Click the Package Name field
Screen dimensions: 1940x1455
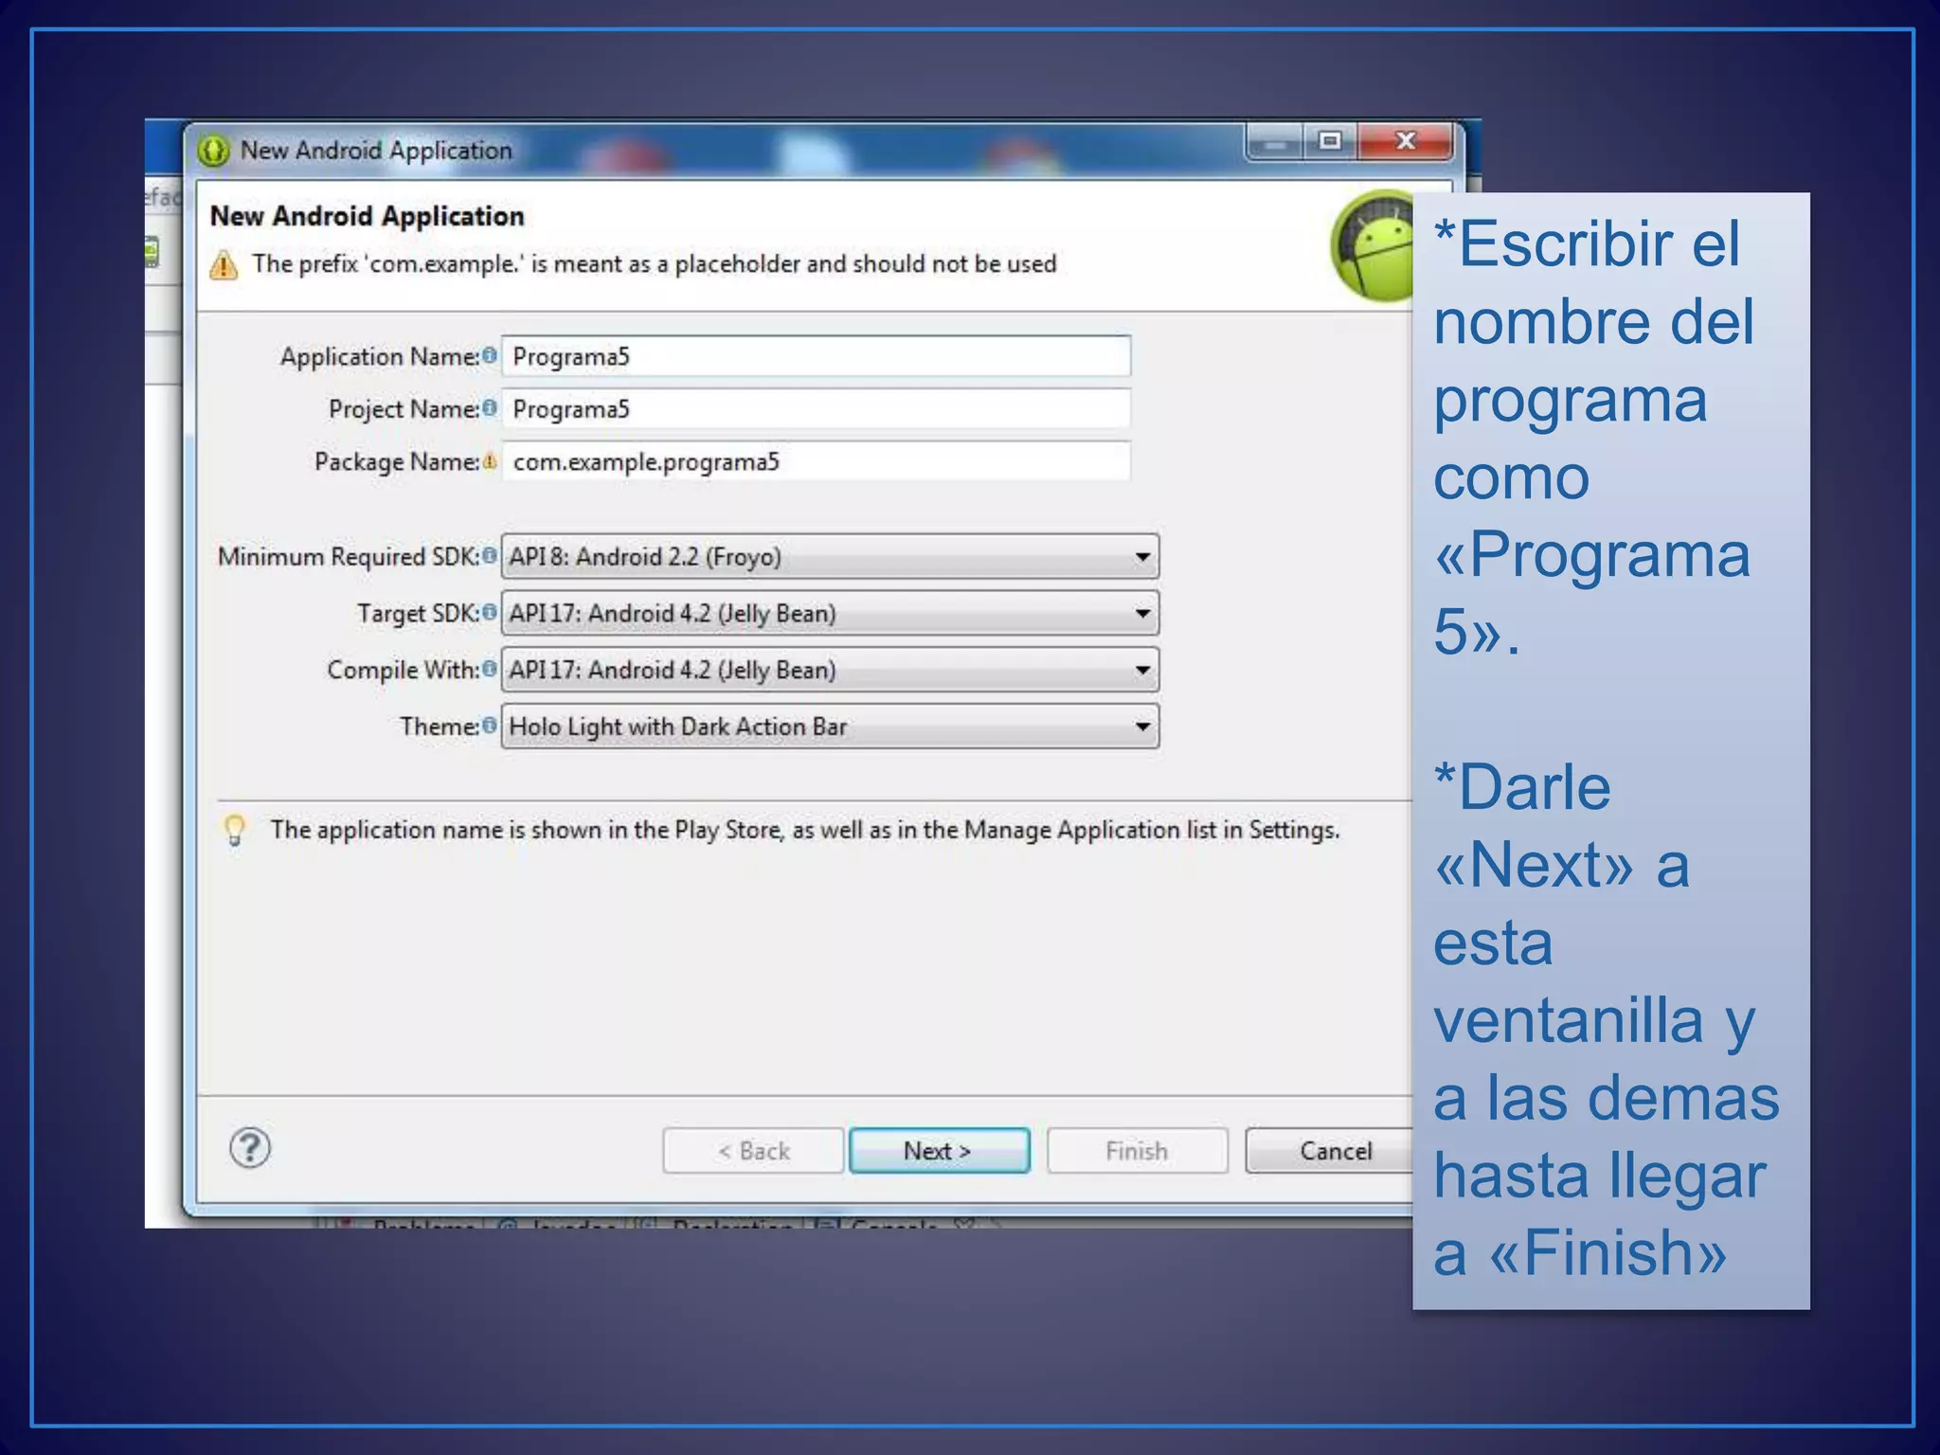pyautogui.click(x=817, y=461)
